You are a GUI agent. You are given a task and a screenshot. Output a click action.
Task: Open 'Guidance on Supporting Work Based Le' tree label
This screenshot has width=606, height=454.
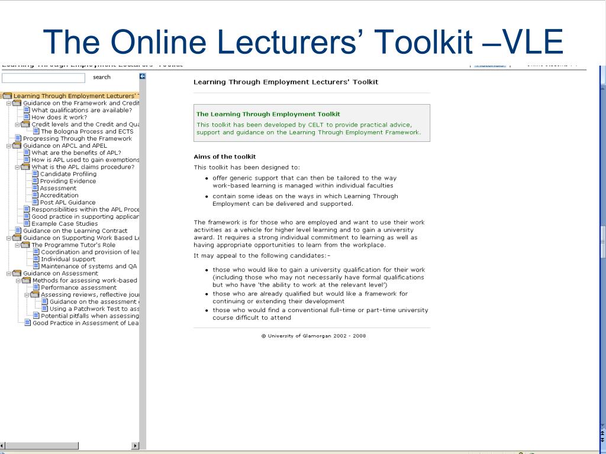point(81,238)
